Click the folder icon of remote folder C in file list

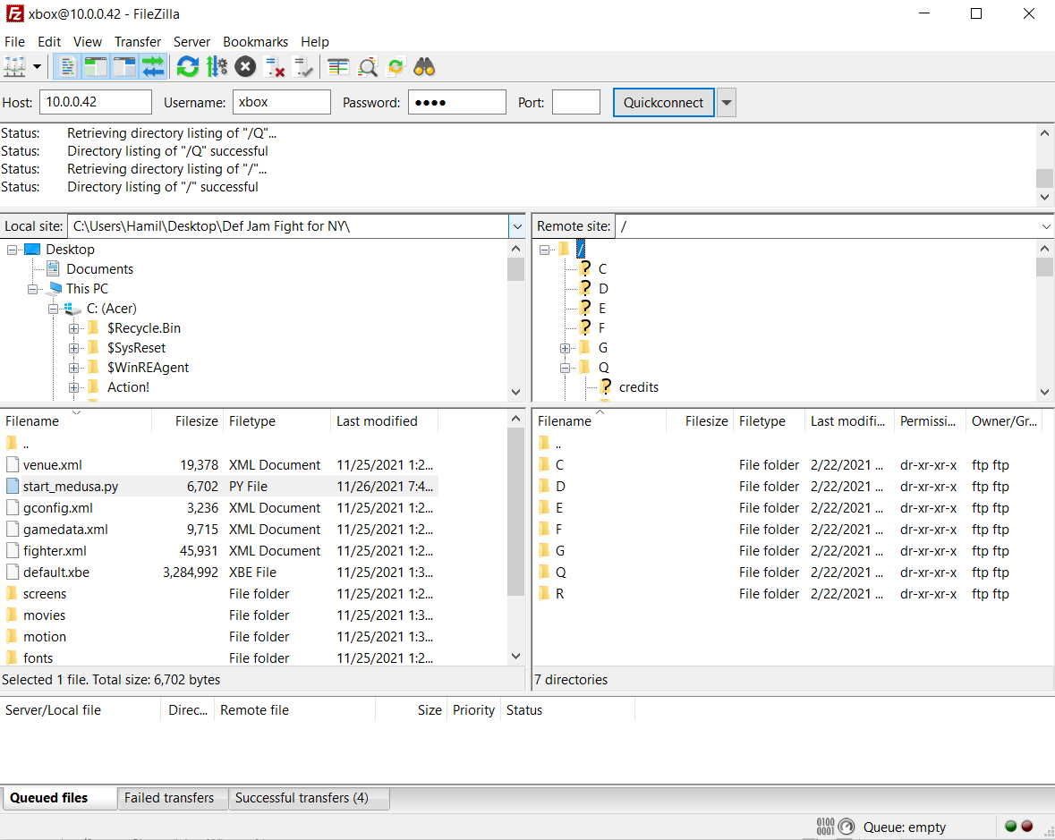544,464
